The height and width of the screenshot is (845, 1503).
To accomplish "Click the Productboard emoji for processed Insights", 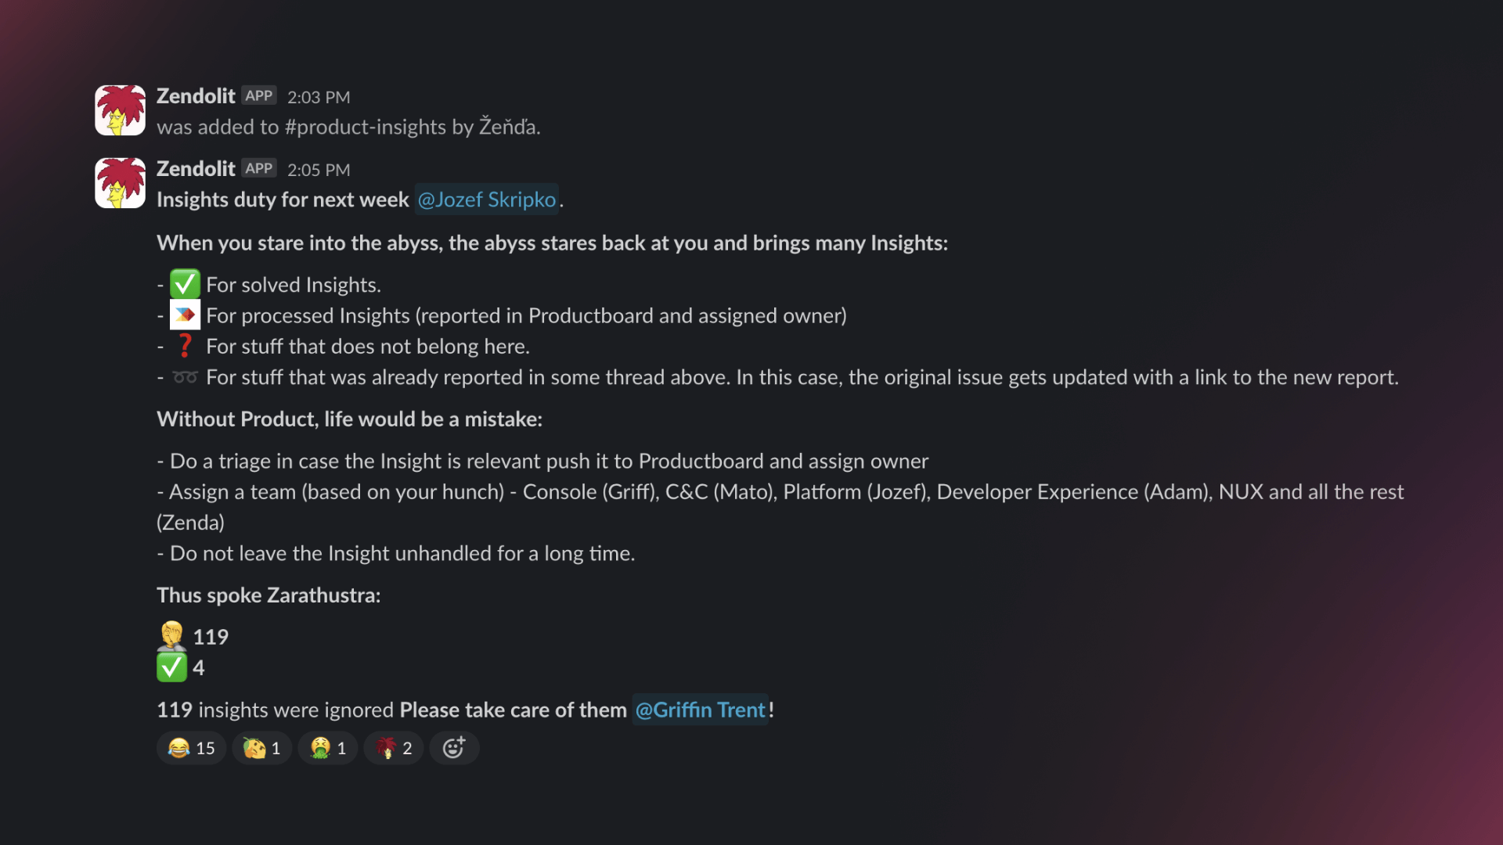I will click(186, 315).
